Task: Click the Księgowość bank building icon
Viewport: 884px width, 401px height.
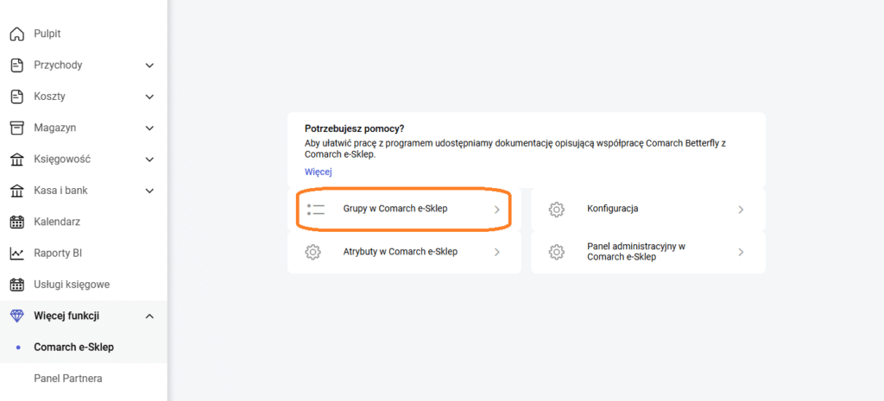Action: (16, 160)
